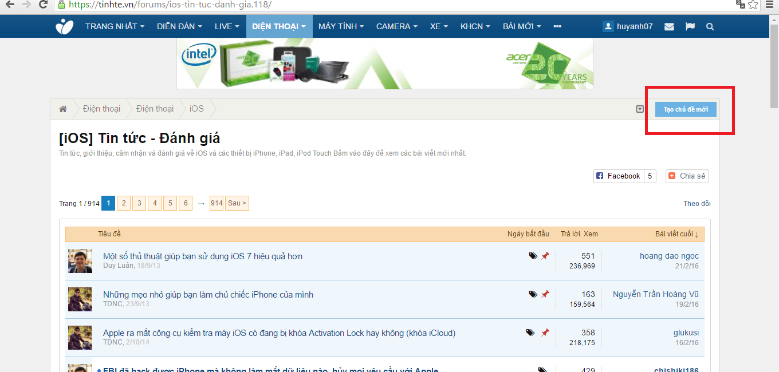
Task: Click the iOS breadcrumb link
Action: click(x=196, y=109)
